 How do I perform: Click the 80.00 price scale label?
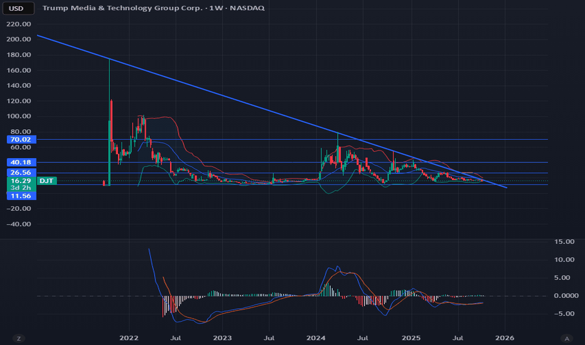click(x=21, y=131)
